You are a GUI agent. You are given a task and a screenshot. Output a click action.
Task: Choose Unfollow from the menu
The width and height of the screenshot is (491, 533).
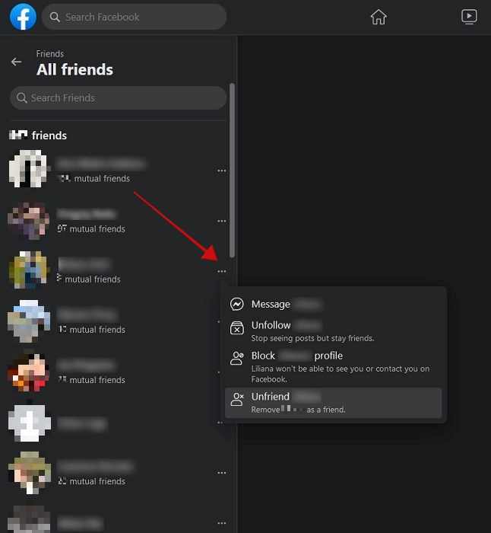333,331
